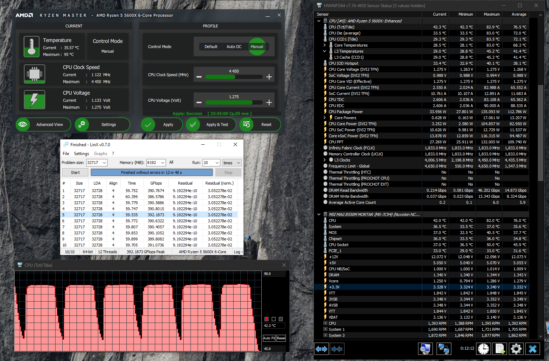549x361 pixels.
Task: Click the Average column header in HWiNFO
Action: pyautogui.click(x=516, y=15)
